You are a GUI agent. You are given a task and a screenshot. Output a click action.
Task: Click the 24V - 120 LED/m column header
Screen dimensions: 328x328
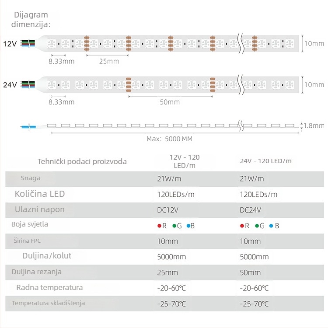pos(265,161)
